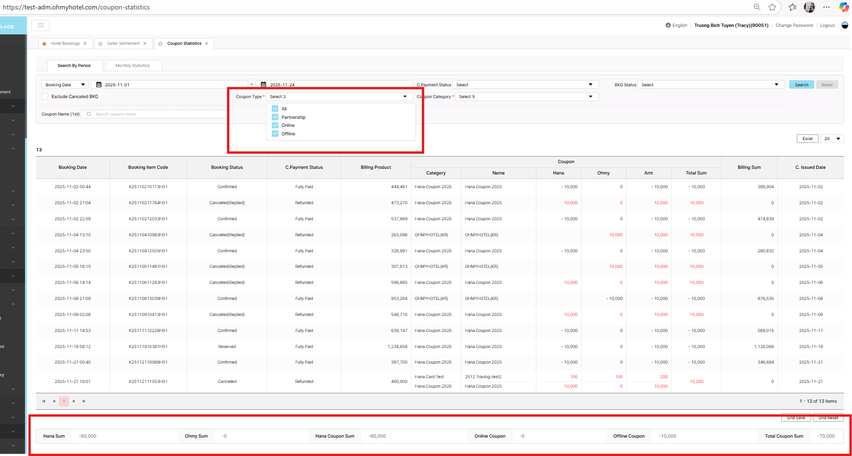This screenshot has height=456, width=852.
Task: Close the Hotel Bookings tab
Action: 85,43
